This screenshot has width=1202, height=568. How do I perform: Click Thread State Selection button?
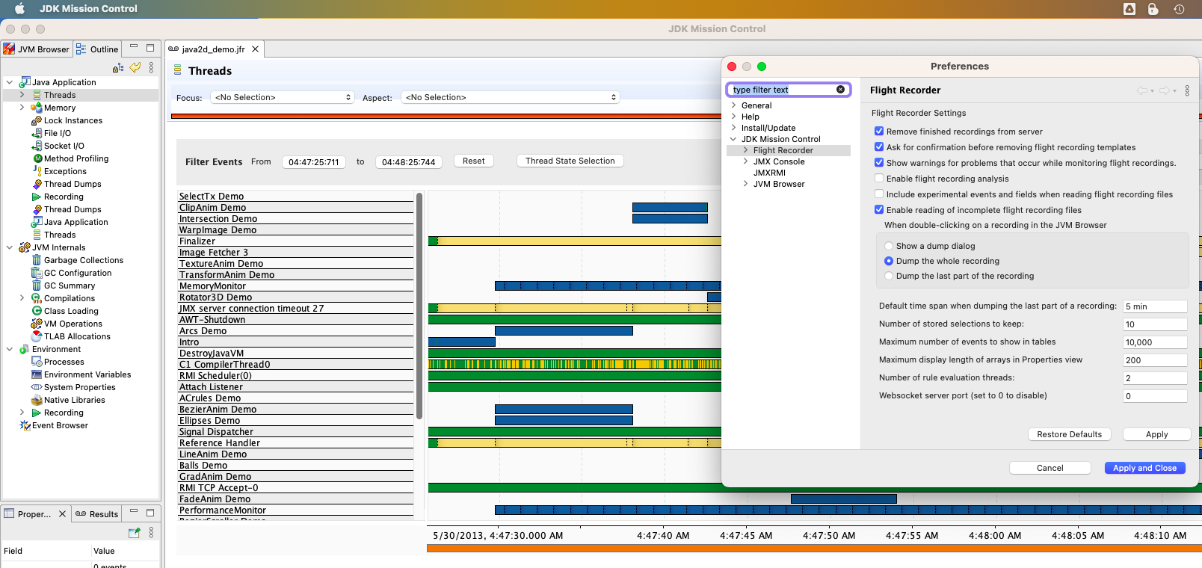tap(570, 161)
